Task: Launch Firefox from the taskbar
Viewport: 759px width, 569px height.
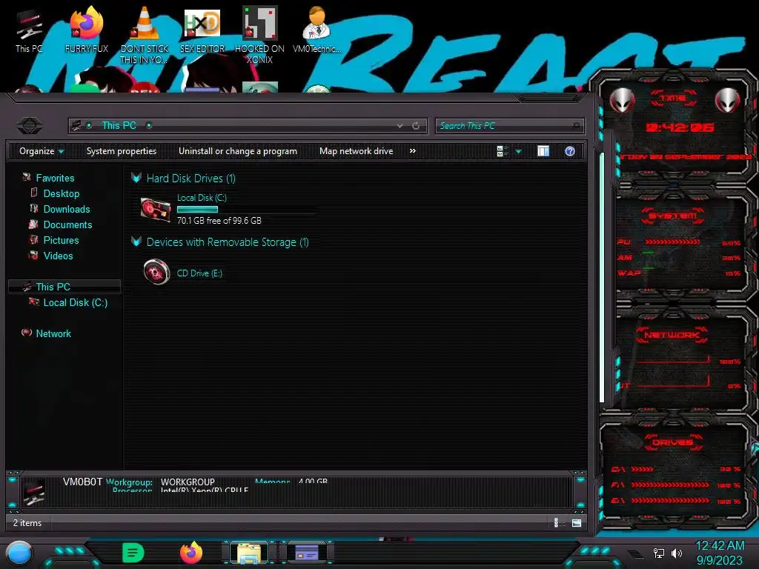Action: click(x=191, y=553)
